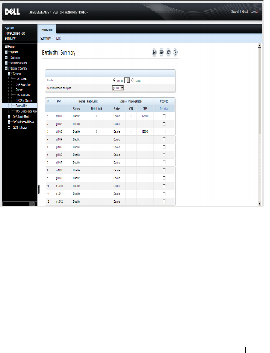This screenshot has width=270, height=353.
Task: Expand the System tree node
Action: (x=6, y=52)
